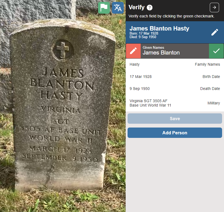Select the Death Date row
The height and width of the screenshot is (212, 224).
[x=175, y=89]
